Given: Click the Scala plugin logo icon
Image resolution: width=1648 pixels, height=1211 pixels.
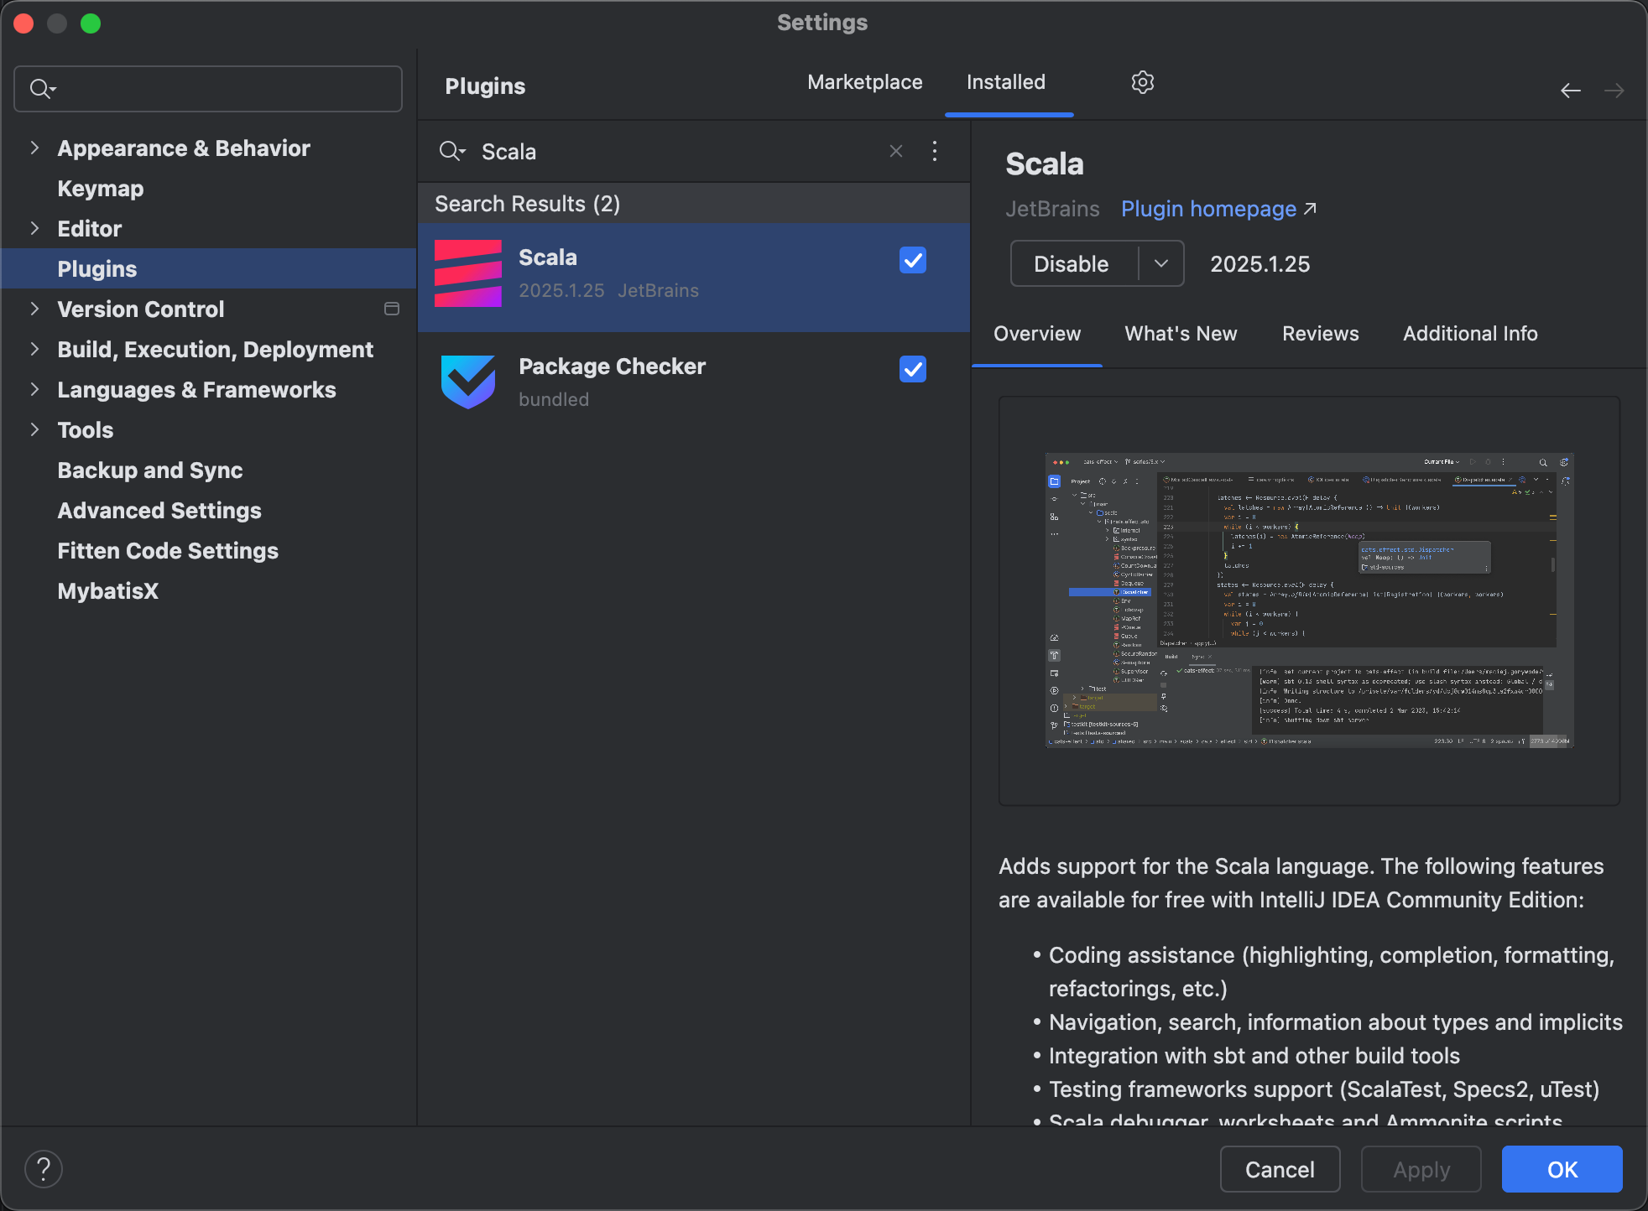Looking at the screenshot, I should pyautogui.click(x=468, y=273).
